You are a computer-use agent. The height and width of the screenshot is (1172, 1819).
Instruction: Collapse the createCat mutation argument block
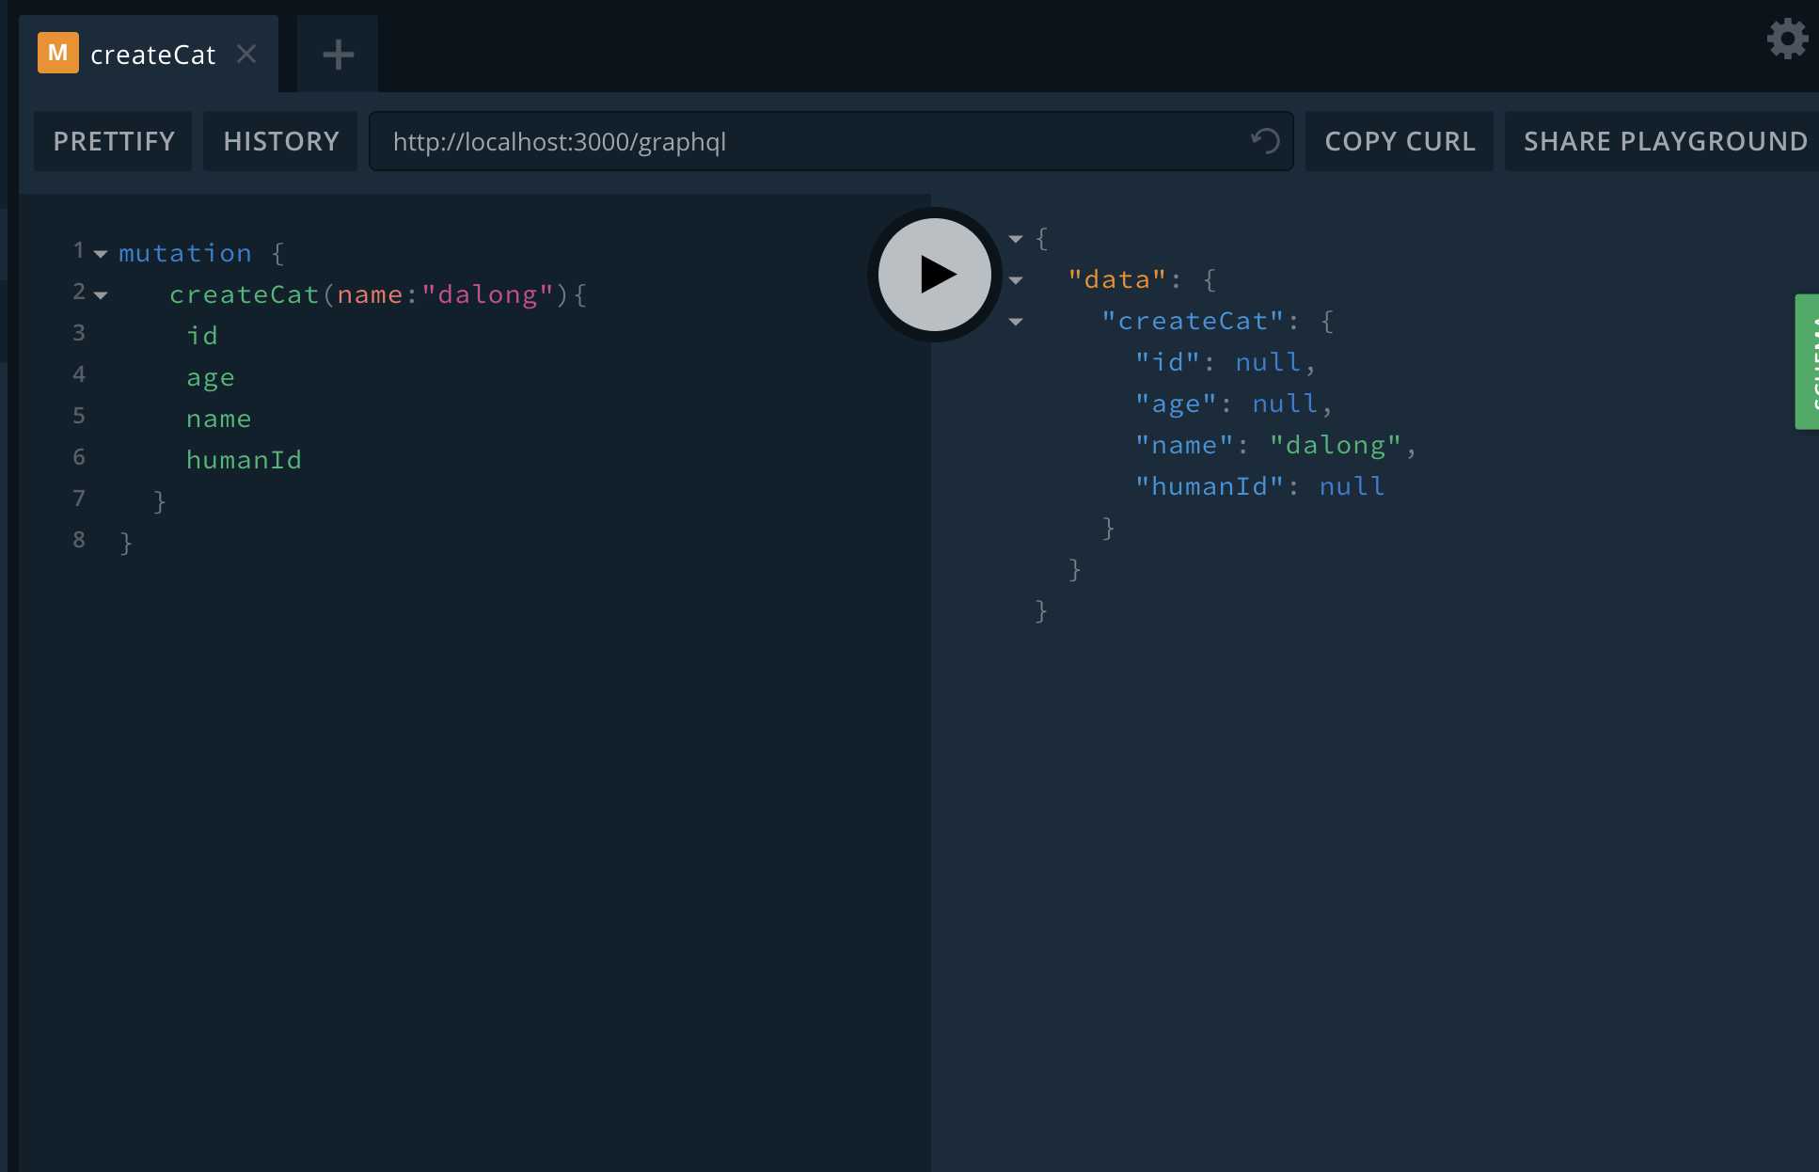pyautogui.click(x=101, y=293)
